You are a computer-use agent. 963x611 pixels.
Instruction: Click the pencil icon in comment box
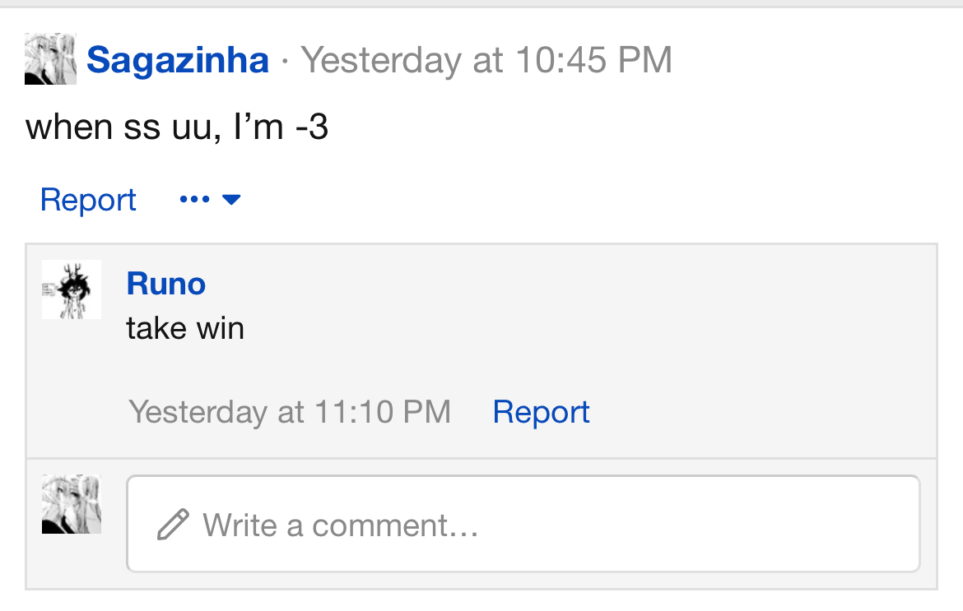(173, 524)
